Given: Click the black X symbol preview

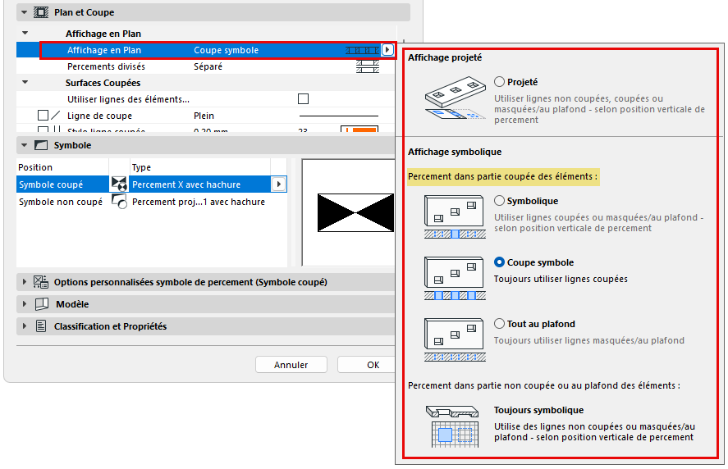Looking at the screenshot, I should [355, 213].
